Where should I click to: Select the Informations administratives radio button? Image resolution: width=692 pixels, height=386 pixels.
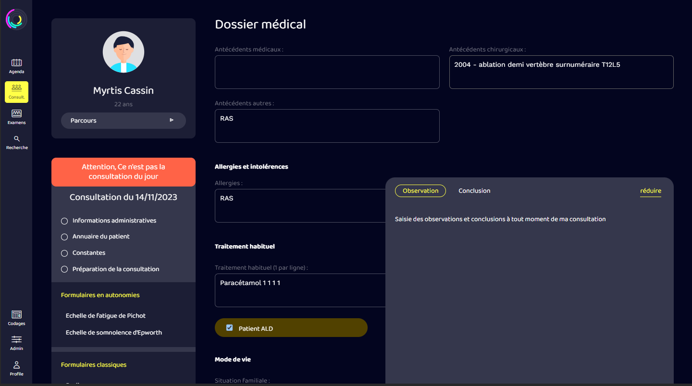tap(64, 221)
